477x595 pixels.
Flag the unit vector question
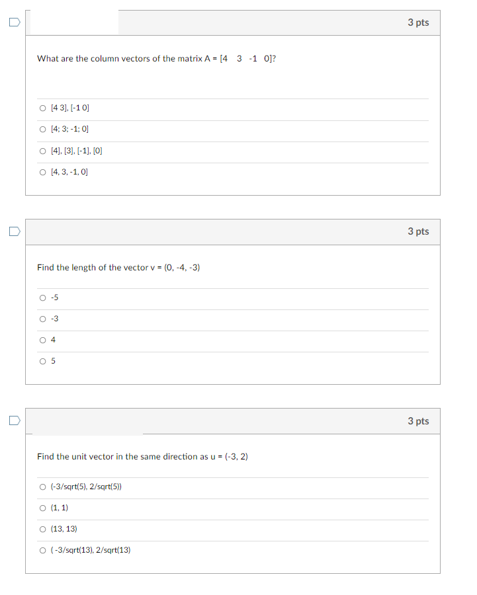(x=15, y=420)
